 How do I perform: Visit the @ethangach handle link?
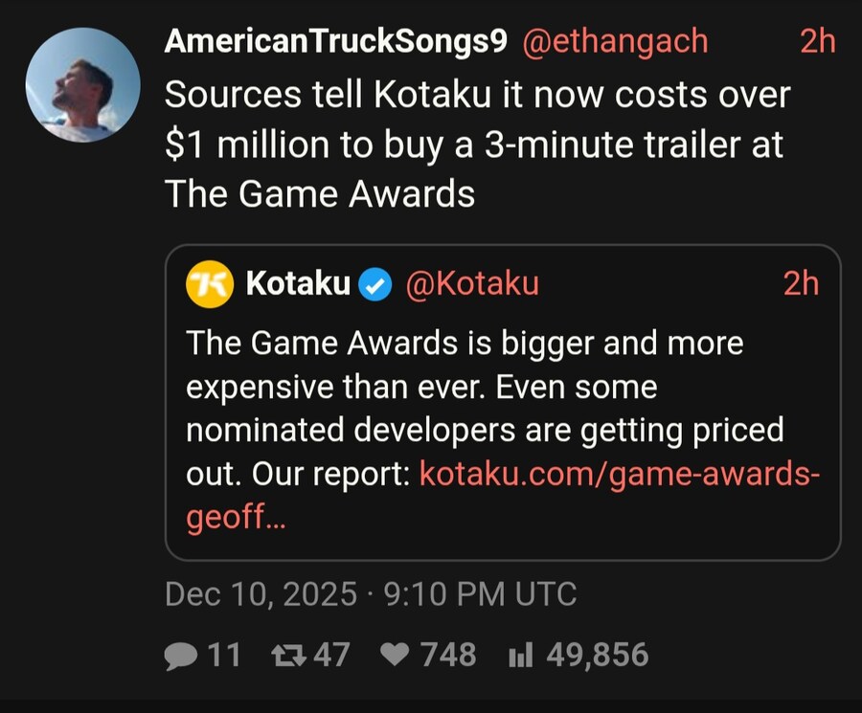[614, 41]
